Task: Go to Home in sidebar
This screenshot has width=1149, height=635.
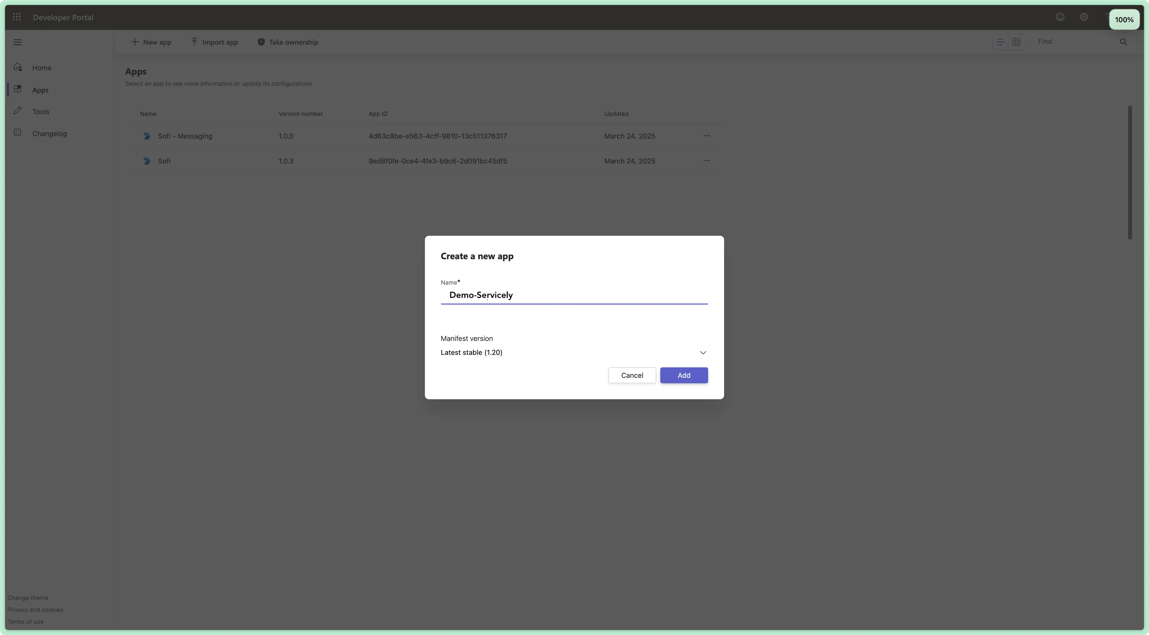Action: tap(42, 68)
